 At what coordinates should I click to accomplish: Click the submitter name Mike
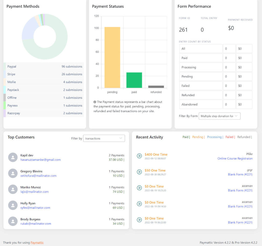(249, 154)
